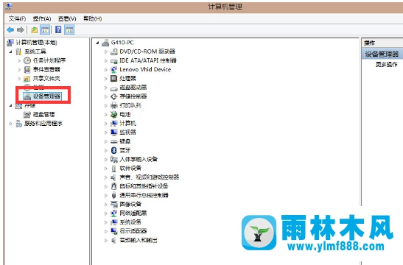This screenshot has height=265, width=403.
Task: Select the 通用串行总线控制器 USB icon
Action: pos(114,195)
